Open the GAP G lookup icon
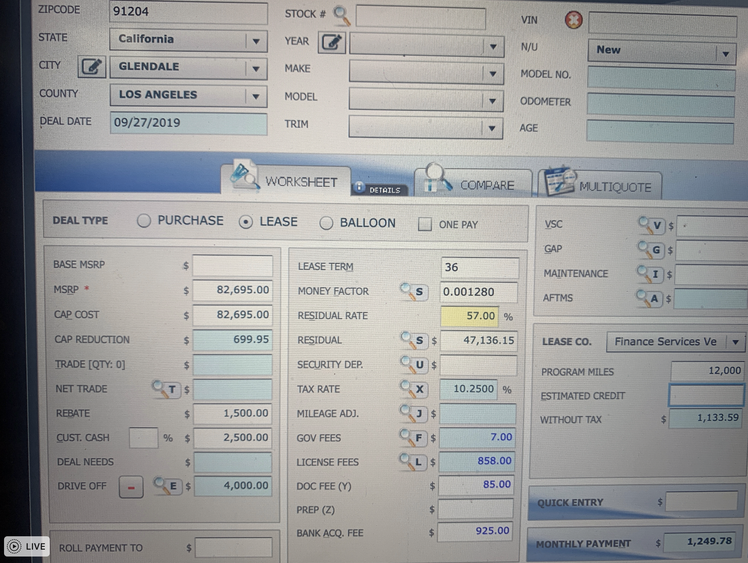The image size is (748, 563). tap(650, 250)
